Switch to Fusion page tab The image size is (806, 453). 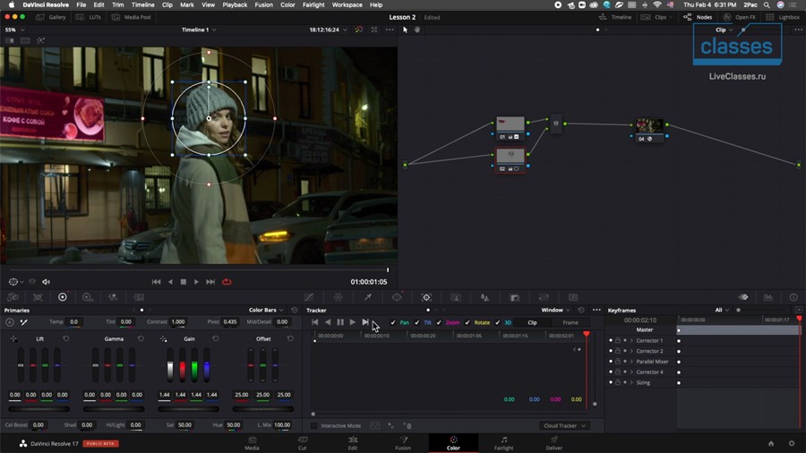coord(403,443)
